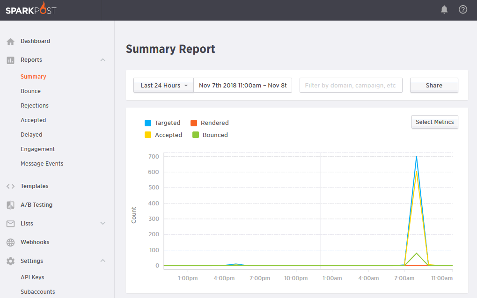477x298 pixels.
Task: Click the Count axis title
Action: point(133,215)
